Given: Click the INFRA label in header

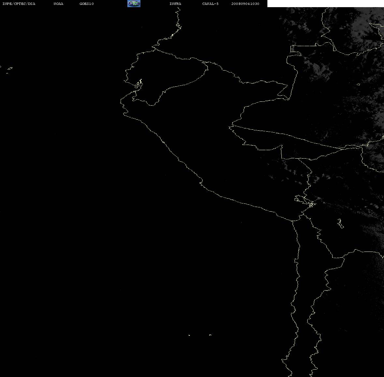Looking at the screenshot, I should [175, 4].
